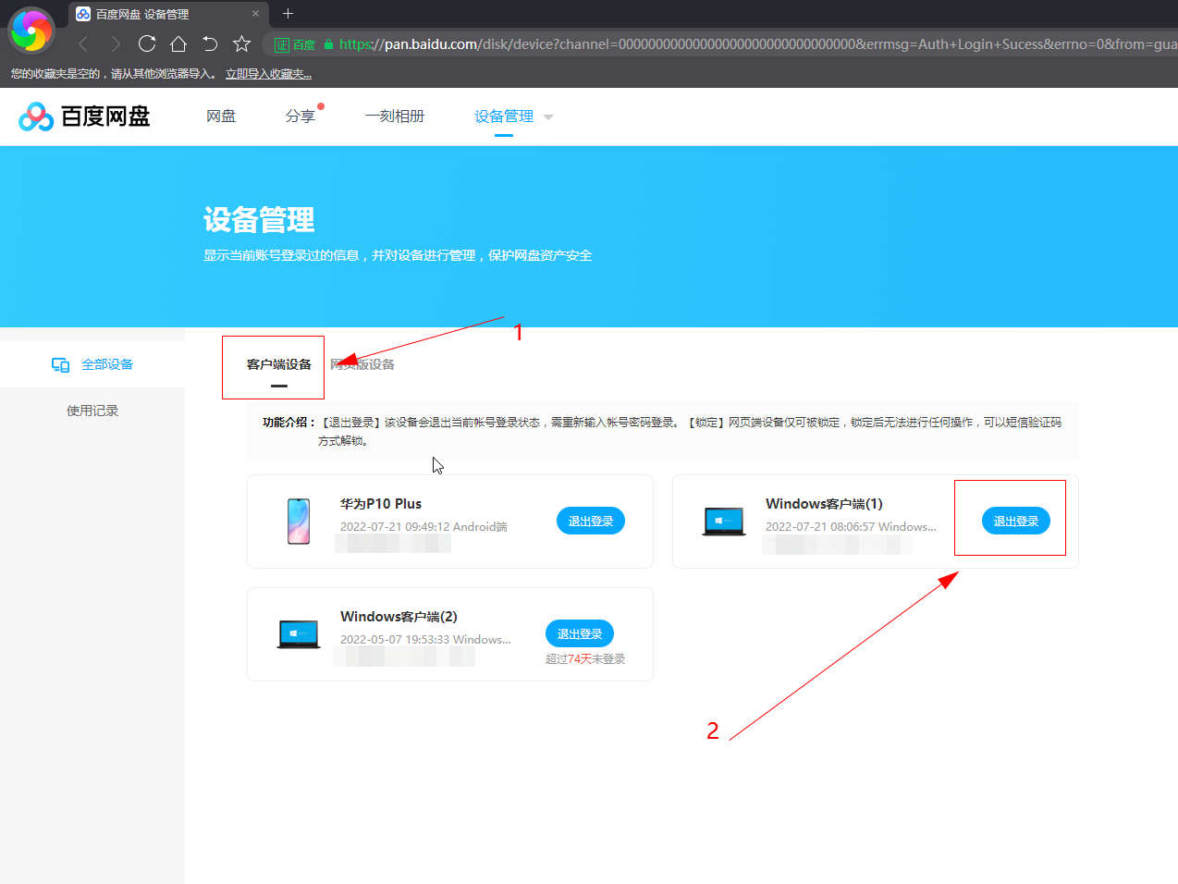The width and height of the screenshot is (1178, 884).
Task: Bookmark this page with the star icon
Action: tap(242, 43)
